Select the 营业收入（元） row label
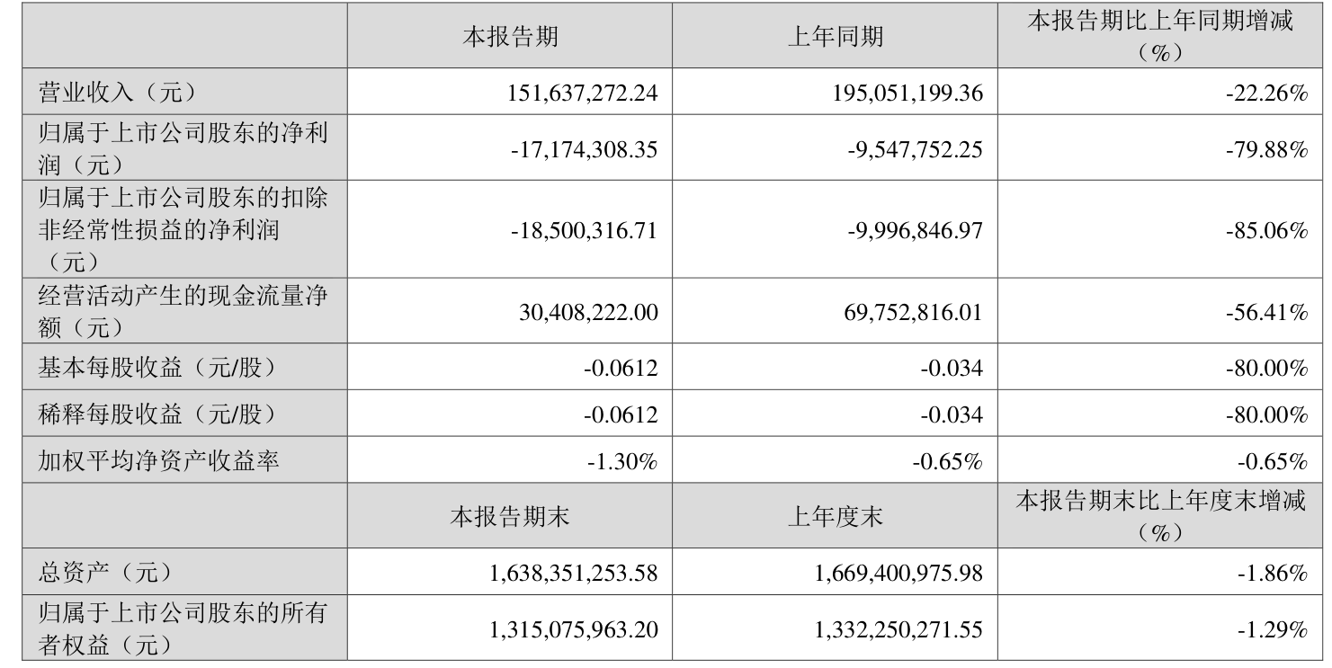The width and height of the screenshot is (1332, 668). coord(116,93)
